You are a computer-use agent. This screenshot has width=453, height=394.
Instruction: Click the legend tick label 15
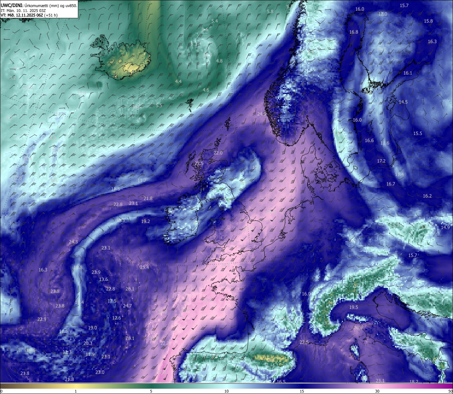pyautogui.click(x=302, y=391)
